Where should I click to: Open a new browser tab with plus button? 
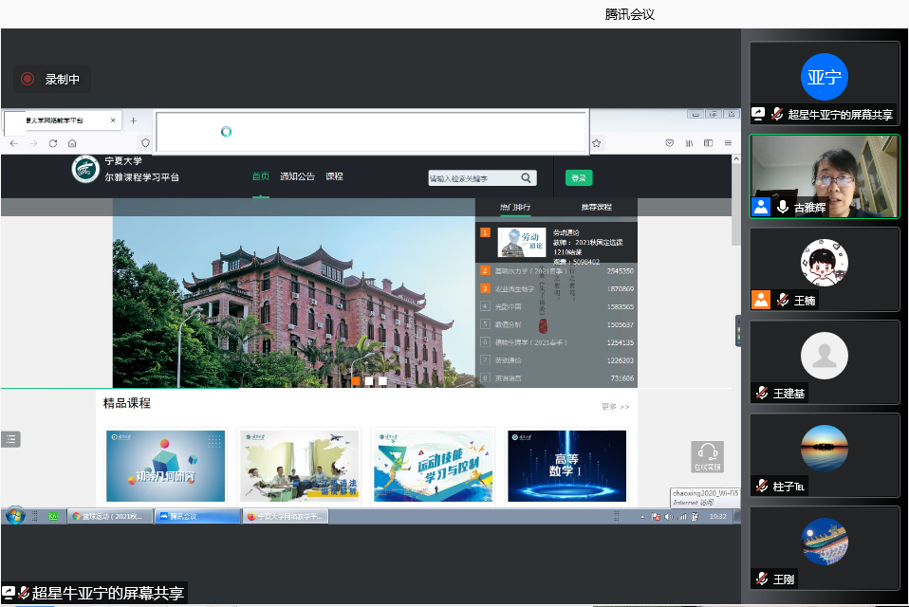pos(133,120)
